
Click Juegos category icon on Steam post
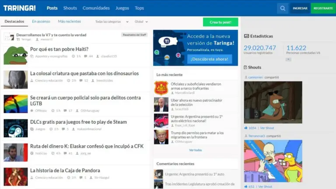coord(32,129)
